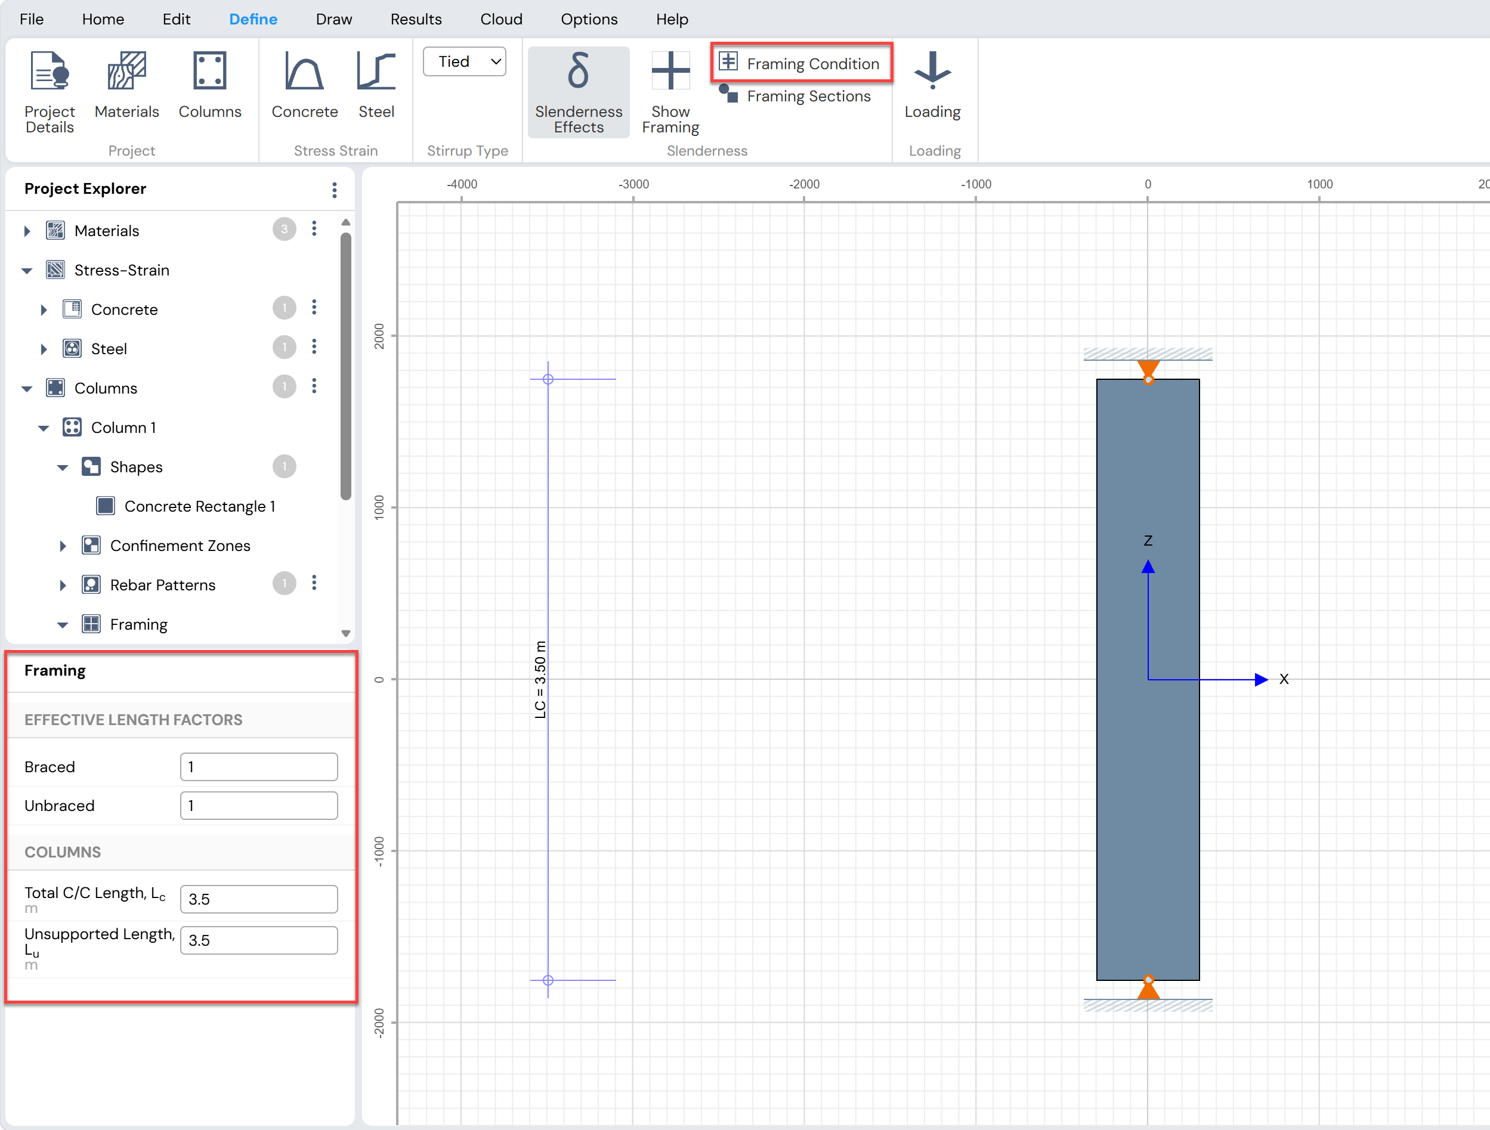Click the Confinement Zones node icon
This screenshot has height=1130, width=1490.
click(x=91, y=546)
